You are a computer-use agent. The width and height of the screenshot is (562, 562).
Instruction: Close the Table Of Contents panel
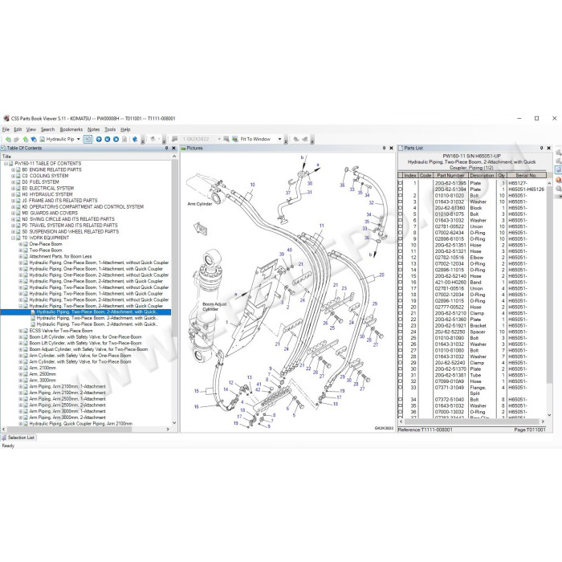(174, 148)
